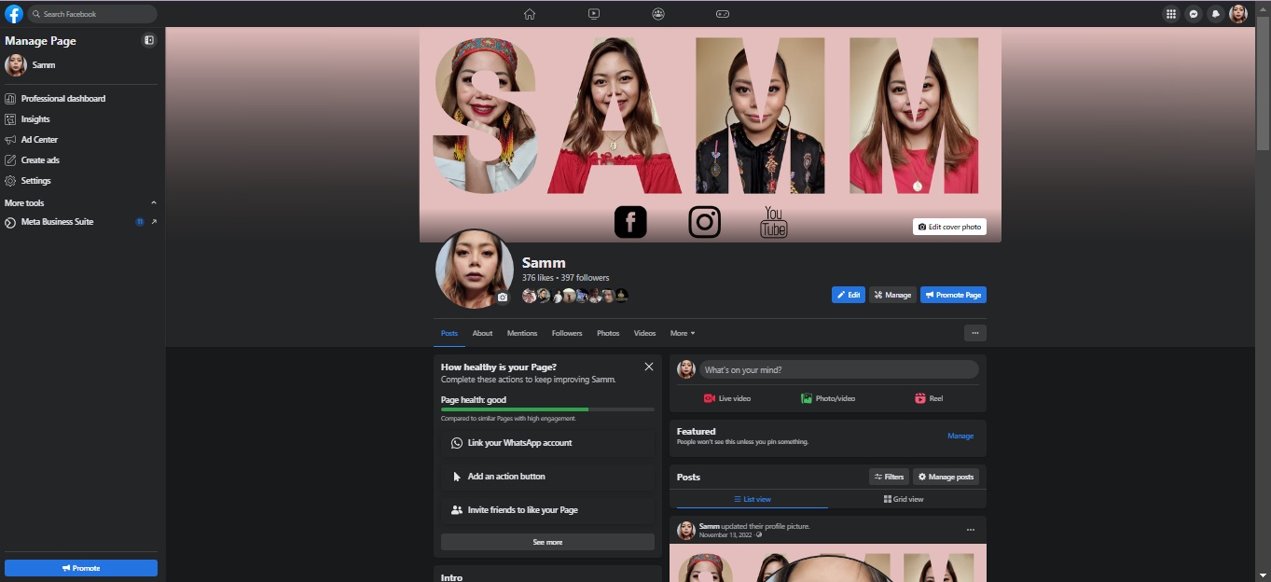This screenshot has height=582, width=1271.
Task: Select List view for posts
Action: point(753,499)
